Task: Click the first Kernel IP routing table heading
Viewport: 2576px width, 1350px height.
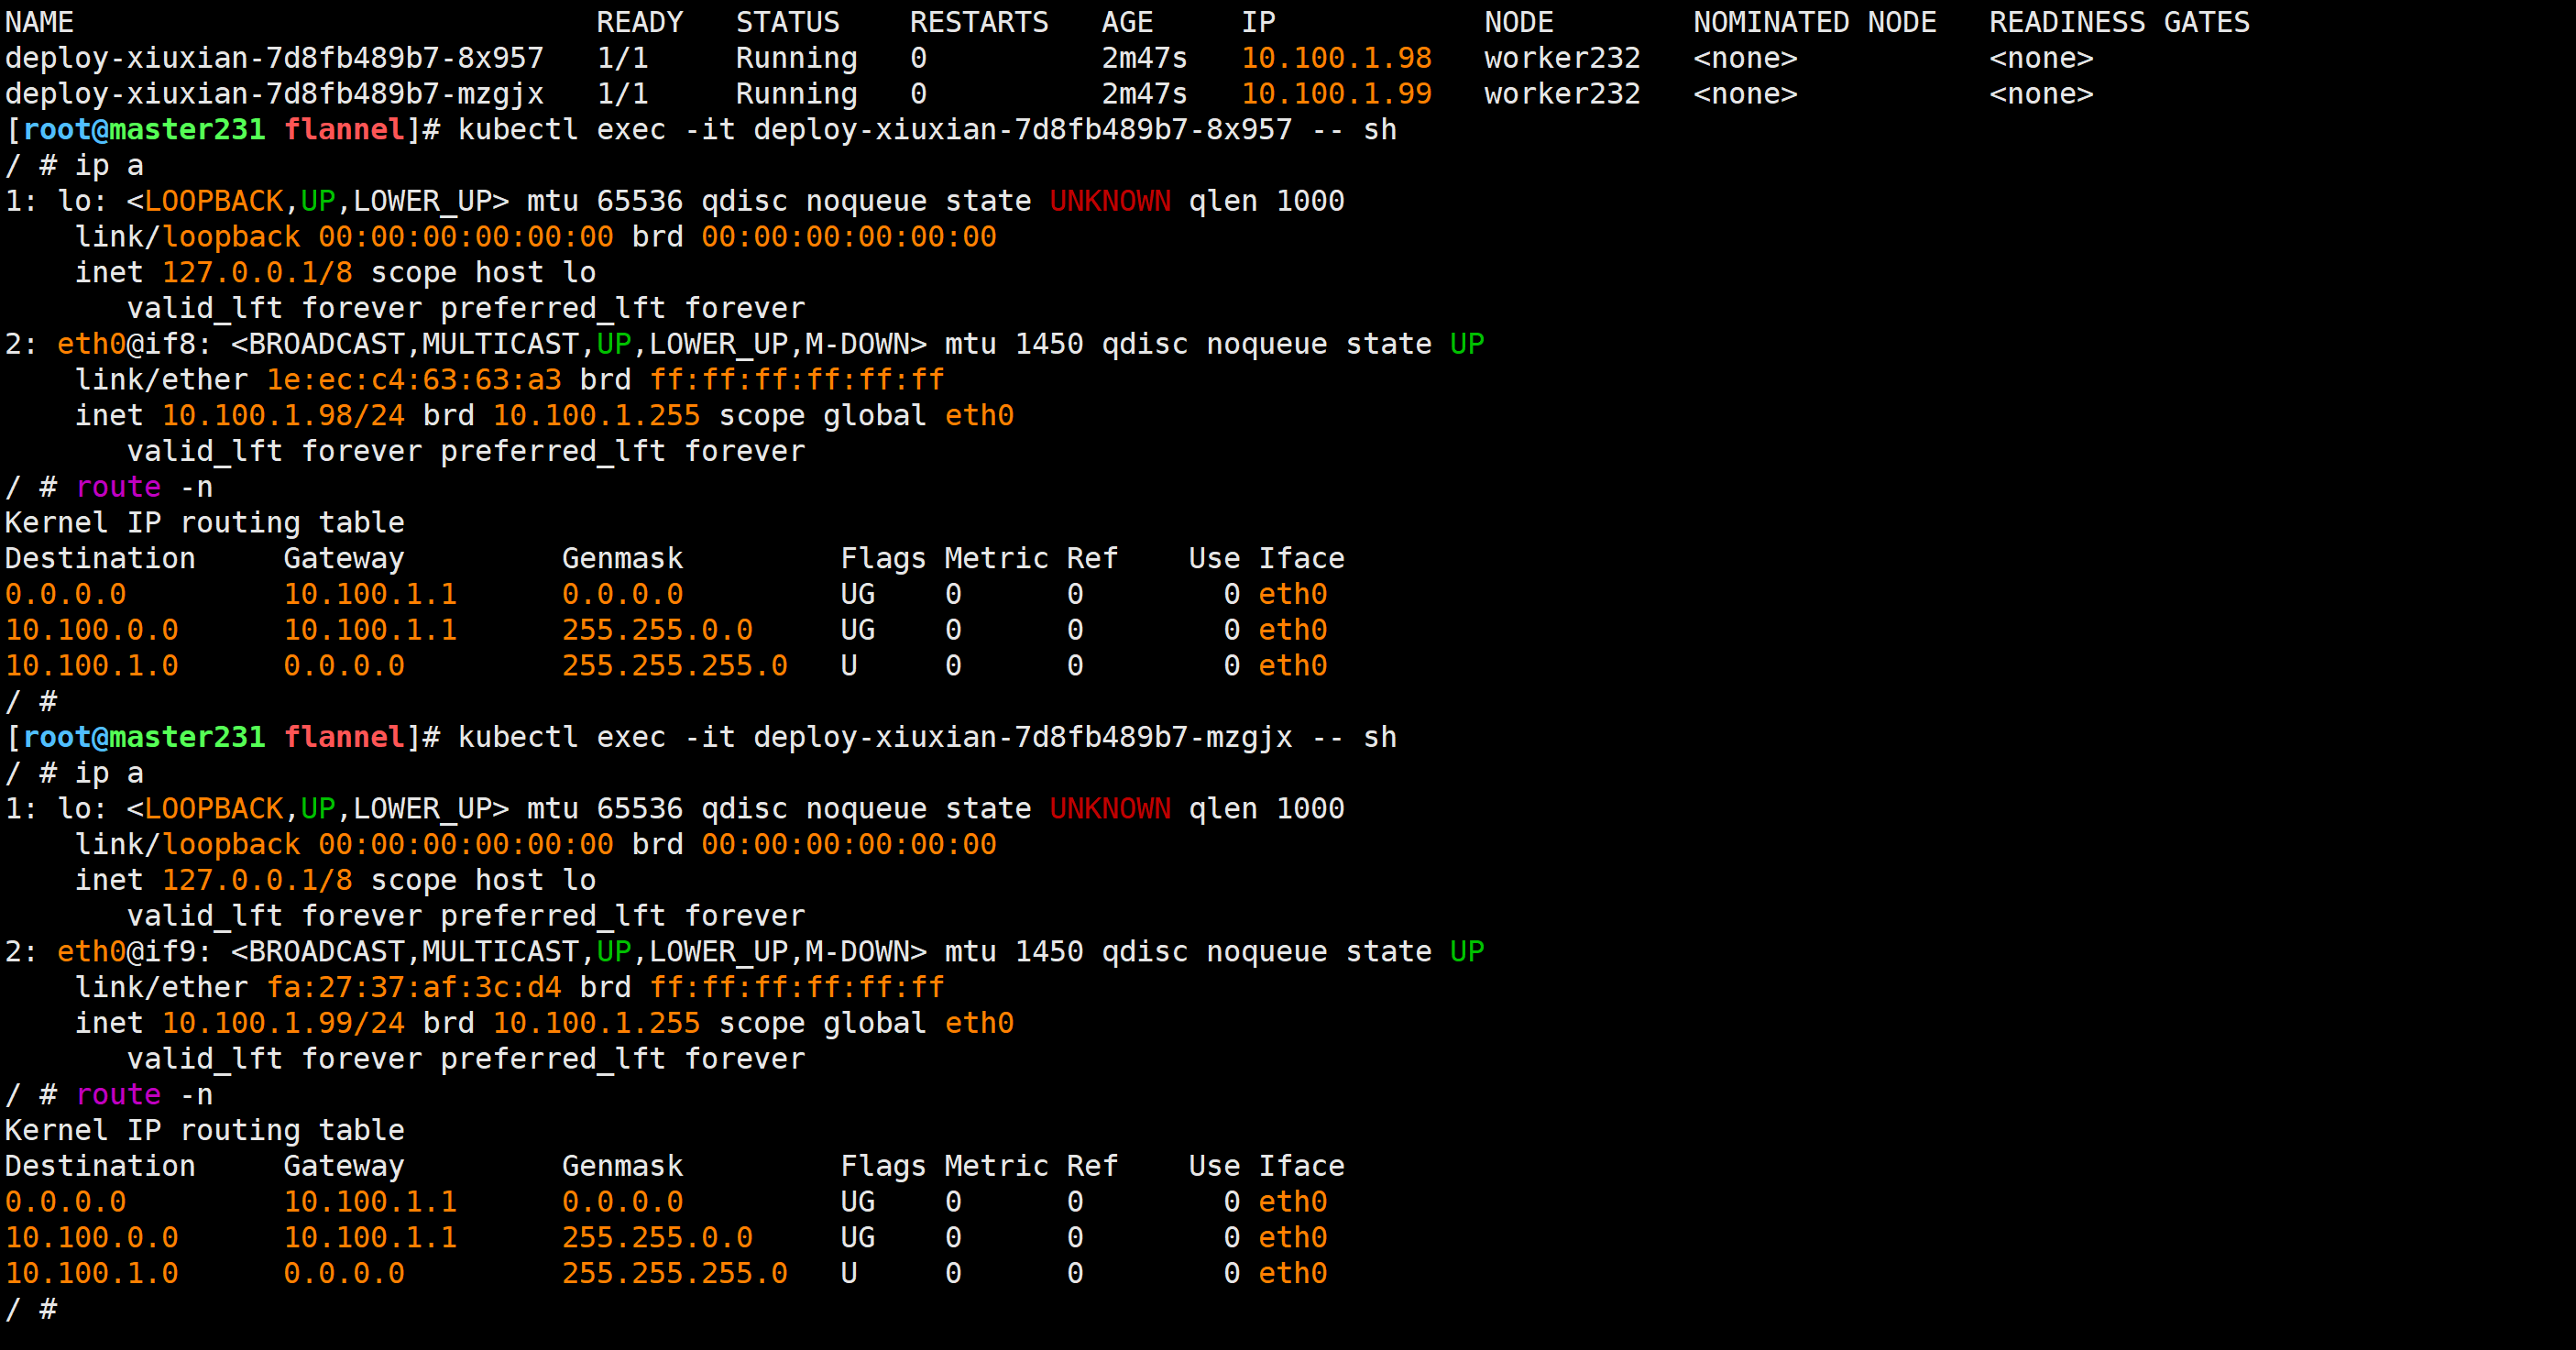Action: coord(205,523)
